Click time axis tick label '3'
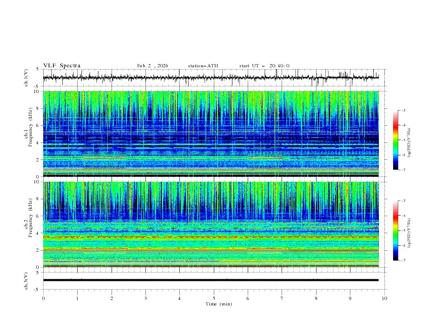 (x=145, y=298)
